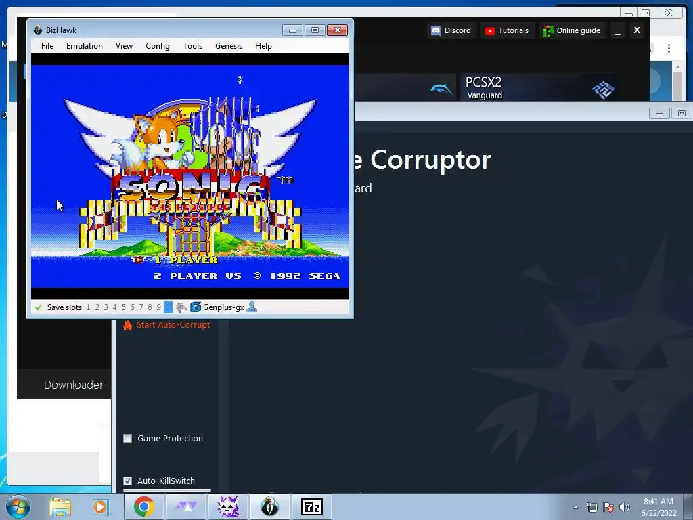Viewport: 693px width, 520px height.
Task: Open the File menu in BizHawk
Action: 47,46
